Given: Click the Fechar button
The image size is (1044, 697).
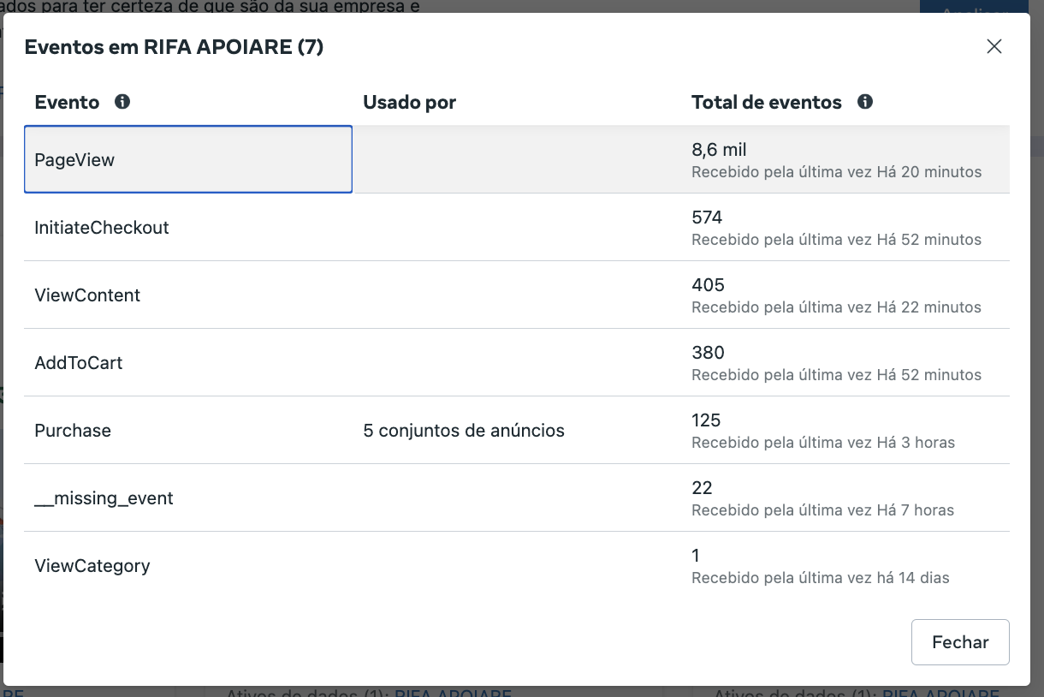Looking at the screenshot, I should tap(960, 642).
